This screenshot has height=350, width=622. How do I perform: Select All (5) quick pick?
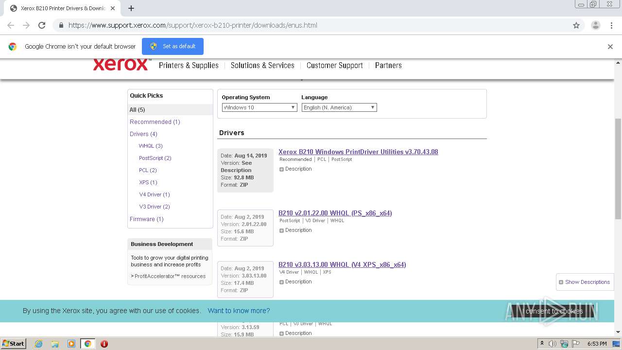(x=138, y=110)
